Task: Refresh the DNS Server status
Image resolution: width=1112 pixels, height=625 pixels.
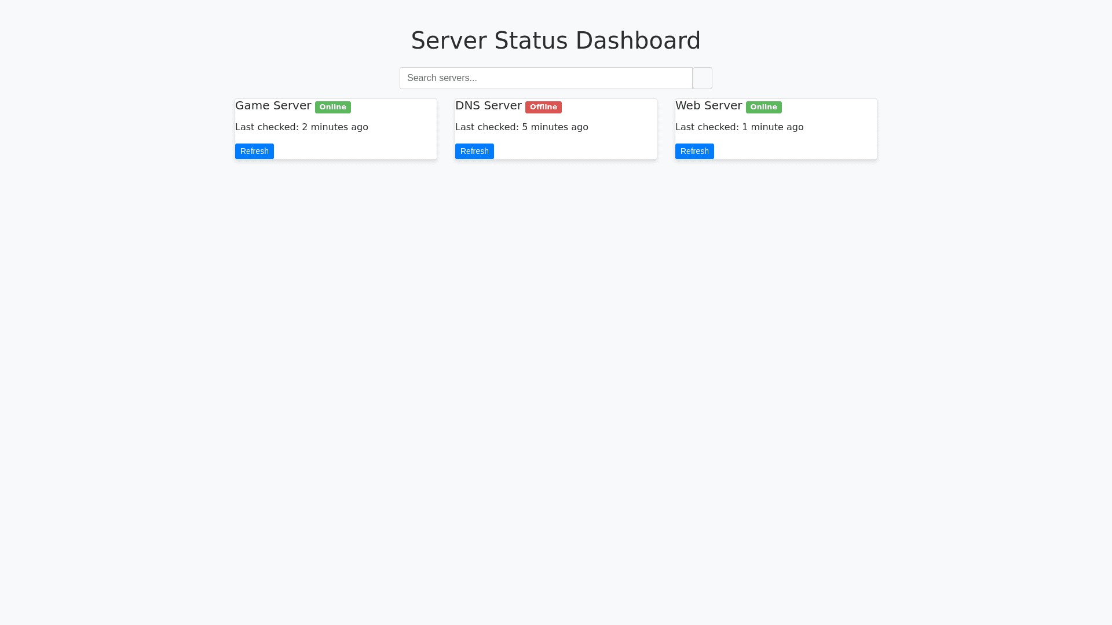Action: (474, 151)
